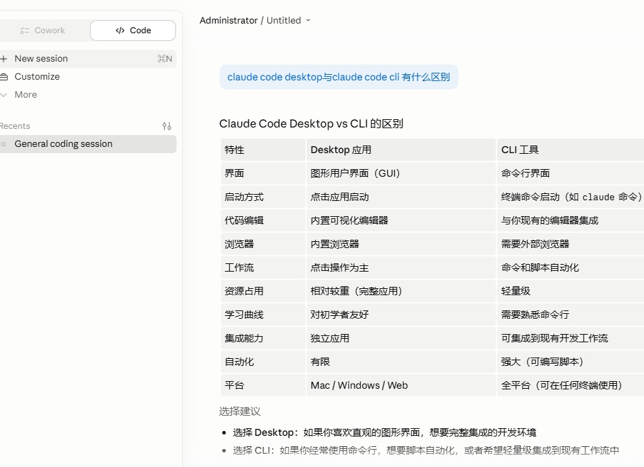Click the '可集成到现有开发工作流' cell
Image resolution: width=644 pixels, height=467 pixels.
(571, 338)
